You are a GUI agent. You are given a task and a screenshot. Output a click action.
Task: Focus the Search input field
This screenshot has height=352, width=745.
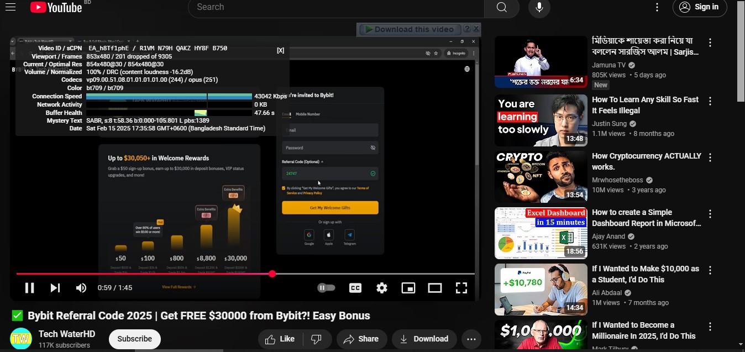pyautogui.click(x=336, y=7)
